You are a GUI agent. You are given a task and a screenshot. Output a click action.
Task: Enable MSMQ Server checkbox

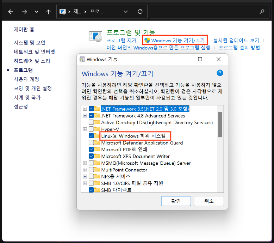click(x=91, y=163)
